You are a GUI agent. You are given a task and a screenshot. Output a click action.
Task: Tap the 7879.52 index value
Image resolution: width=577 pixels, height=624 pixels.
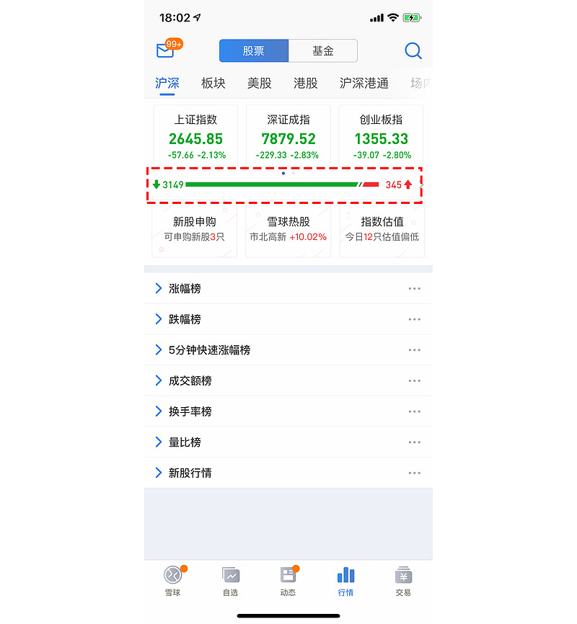point(288,139)
